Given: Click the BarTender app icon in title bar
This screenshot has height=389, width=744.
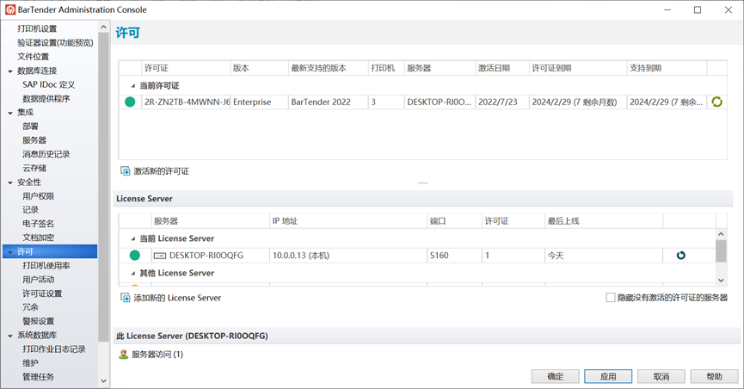Looking at the screenshot, I should pos(9,9).
